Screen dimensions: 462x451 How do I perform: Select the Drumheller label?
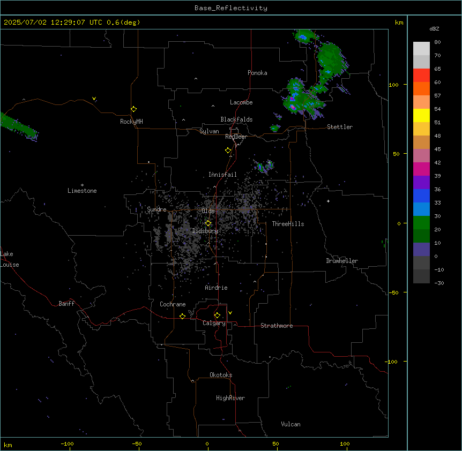click(x=342, y=261)
